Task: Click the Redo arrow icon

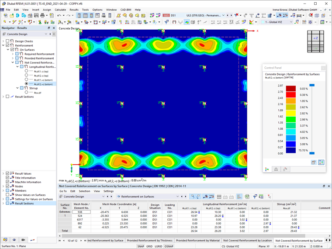Action: [x=68, y=15]
